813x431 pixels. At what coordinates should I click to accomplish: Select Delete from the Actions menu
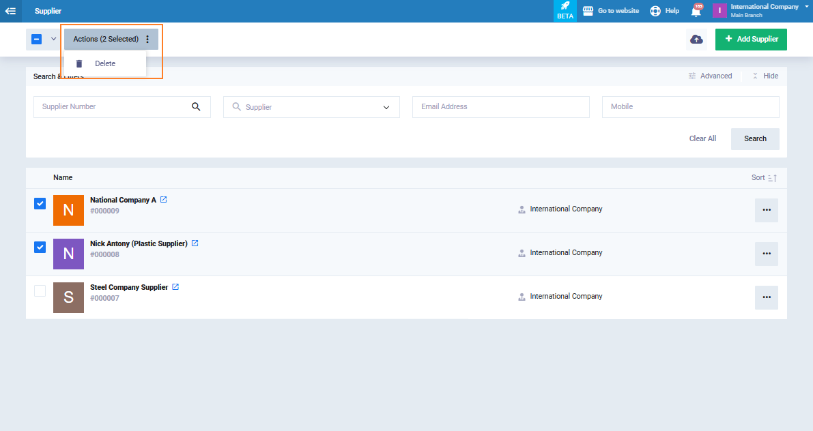click(x=104, y=63)
